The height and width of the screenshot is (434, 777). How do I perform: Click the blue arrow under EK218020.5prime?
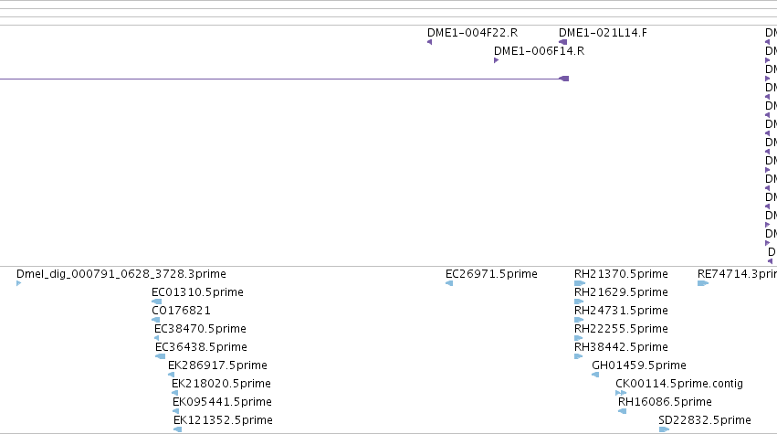pos(174,393)
